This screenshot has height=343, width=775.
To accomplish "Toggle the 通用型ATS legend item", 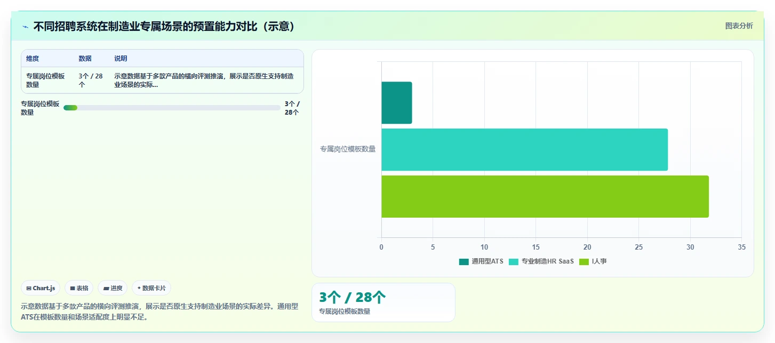I will [x=481, y=261].
